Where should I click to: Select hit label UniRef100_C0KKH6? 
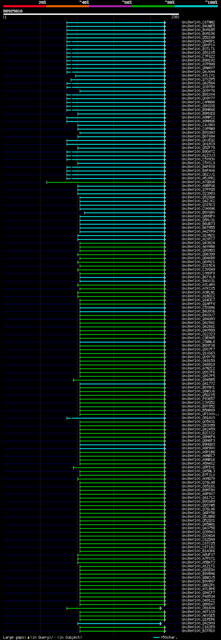198,208
